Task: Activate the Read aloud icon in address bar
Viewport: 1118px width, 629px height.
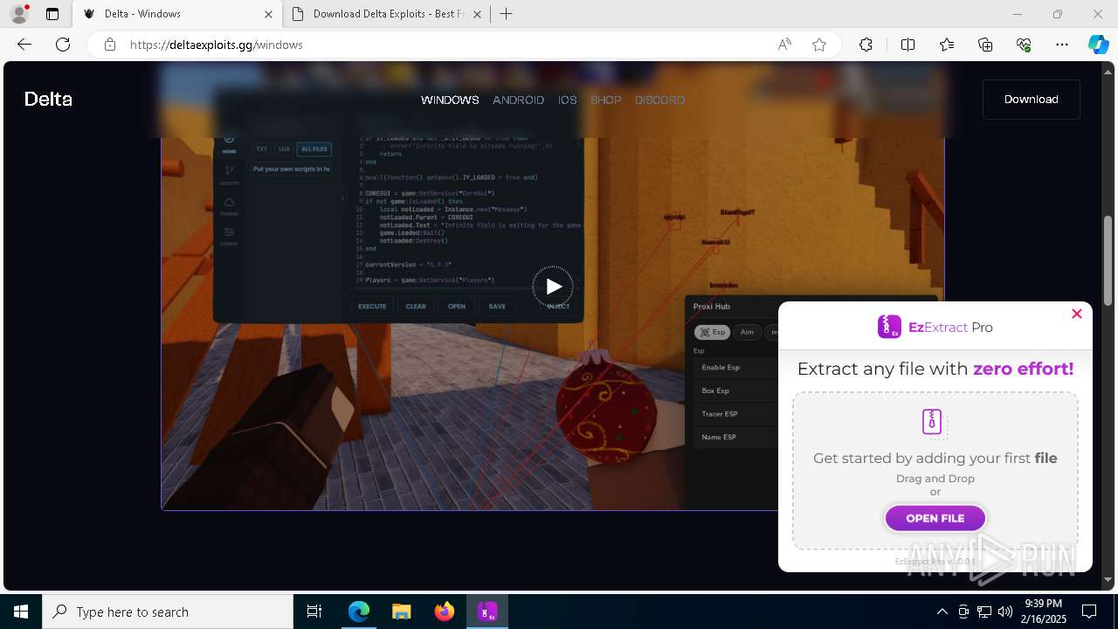Action: tap(784, 45)
